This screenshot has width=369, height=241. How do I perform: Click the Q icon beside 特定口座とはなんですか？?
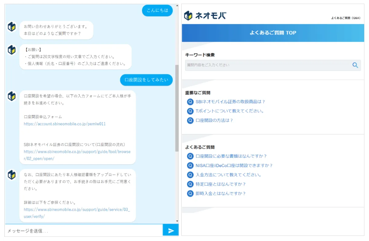pyautogui.click(x=190, y=184)
